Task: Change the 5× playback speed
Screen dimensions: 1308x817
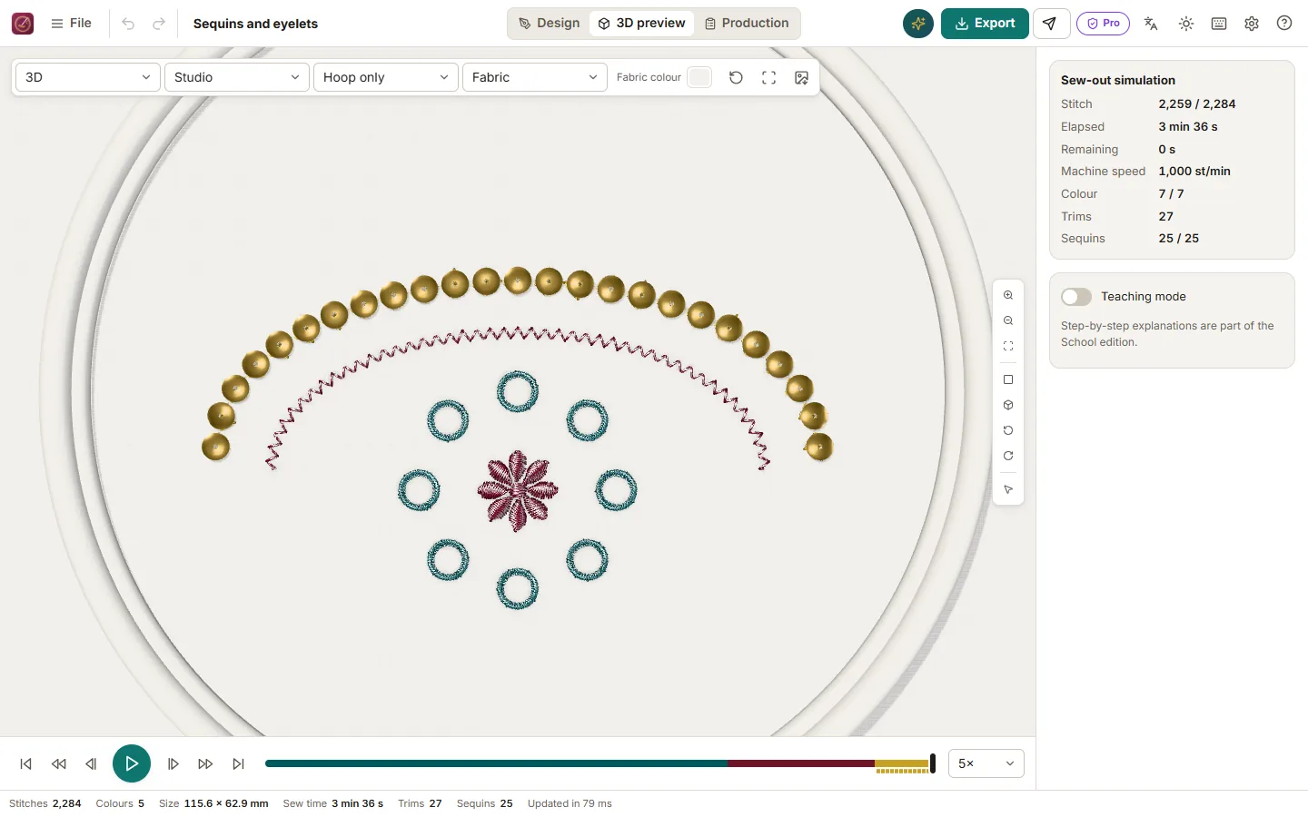Action: [x=986, y=763]
